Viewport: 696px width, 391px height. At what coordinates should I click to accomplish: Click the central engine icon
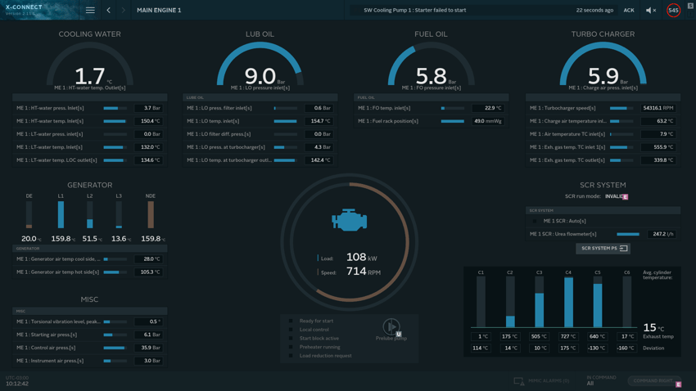pos(349,220)
